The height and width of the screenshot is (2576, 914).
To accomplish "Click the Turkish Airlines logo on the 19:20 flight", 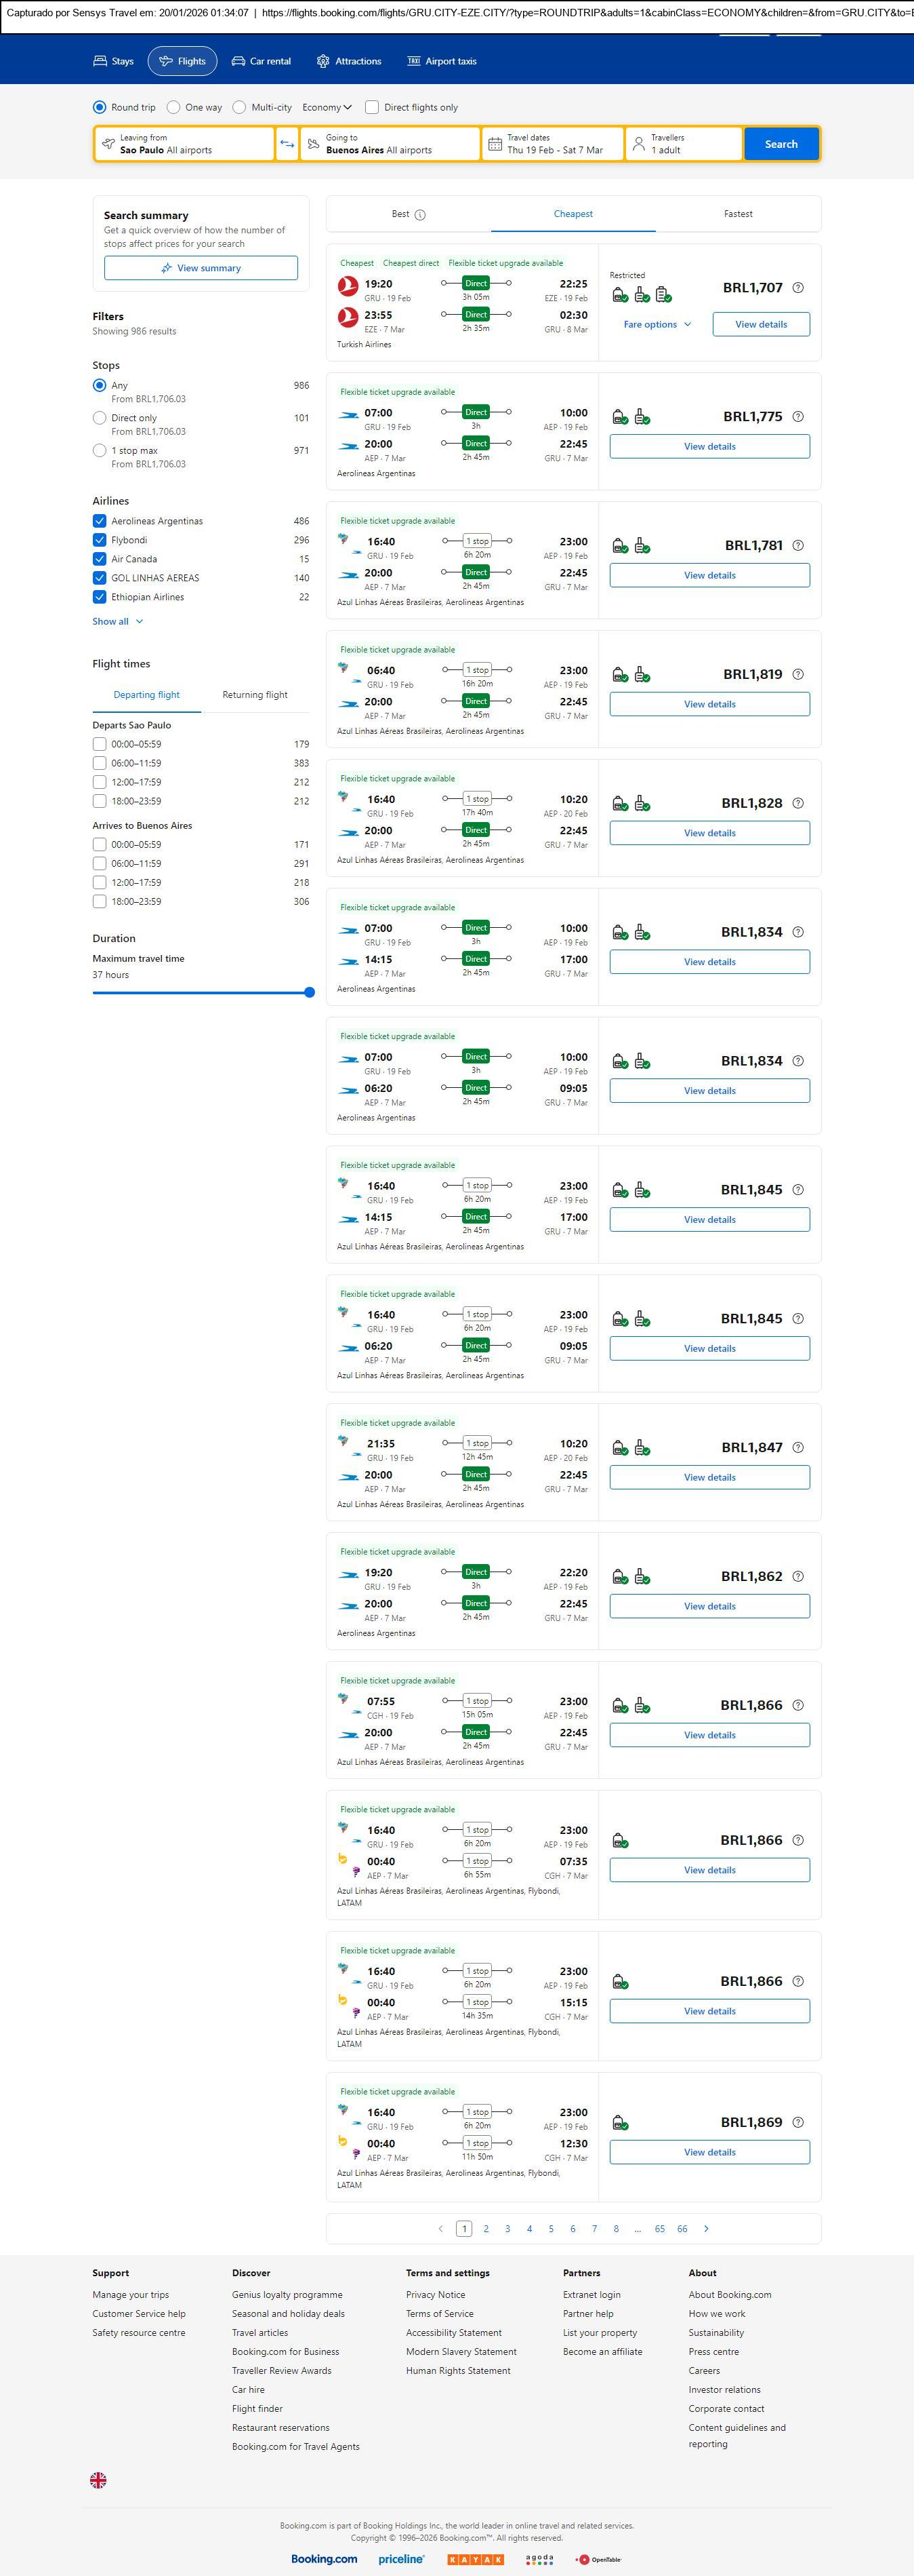I will click(x=348, y=287).
